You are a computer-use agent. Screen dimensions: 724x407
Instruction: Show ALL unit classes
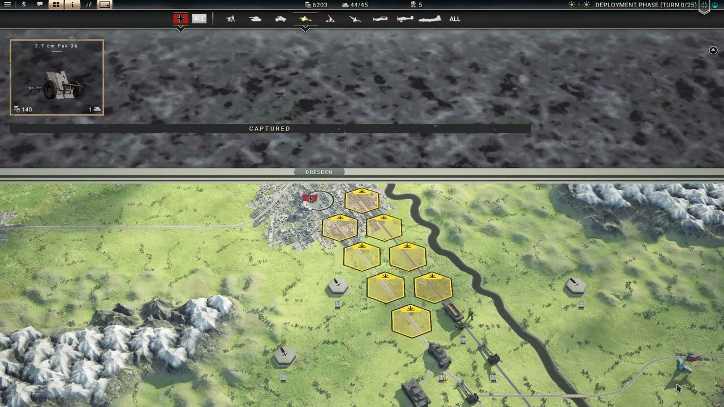point(455,19)
